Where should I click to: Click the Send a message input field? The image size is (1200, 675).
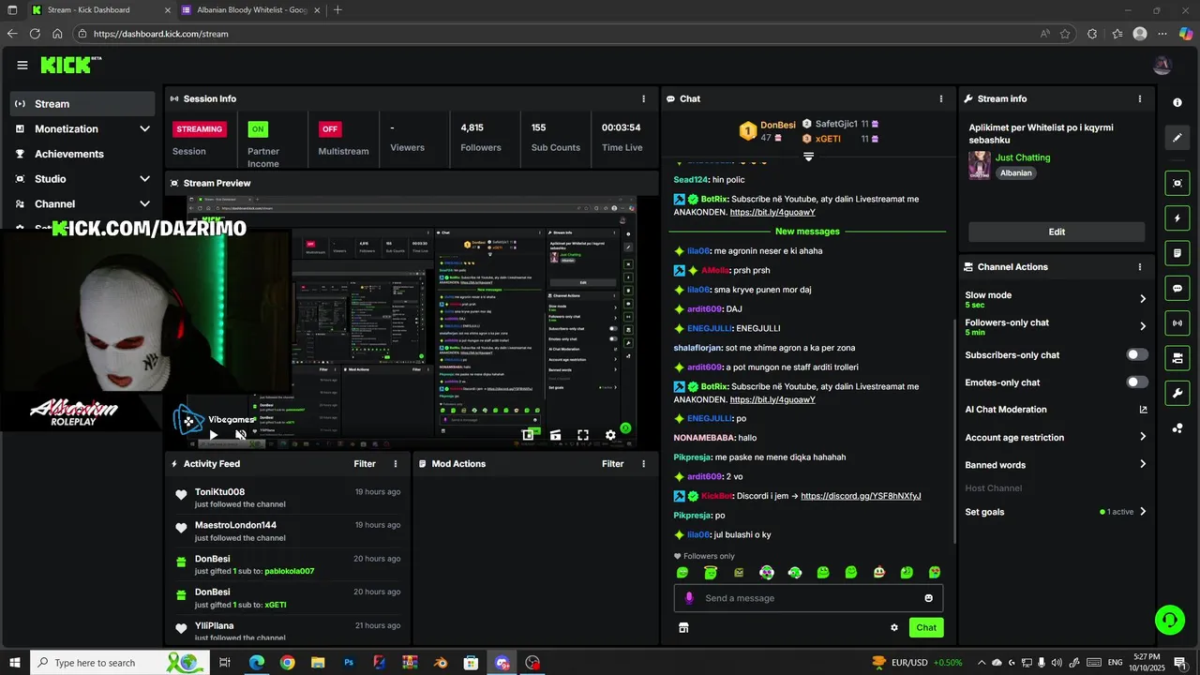pyautogui.click(x=811, y=598)
